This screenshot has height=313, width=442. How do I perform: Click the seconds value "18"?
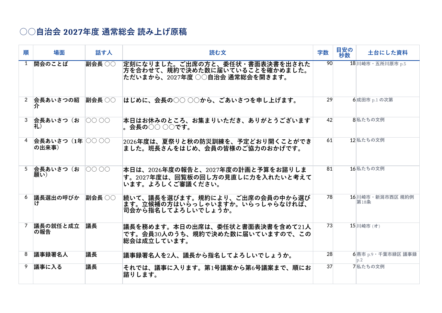tap(353, 63)
